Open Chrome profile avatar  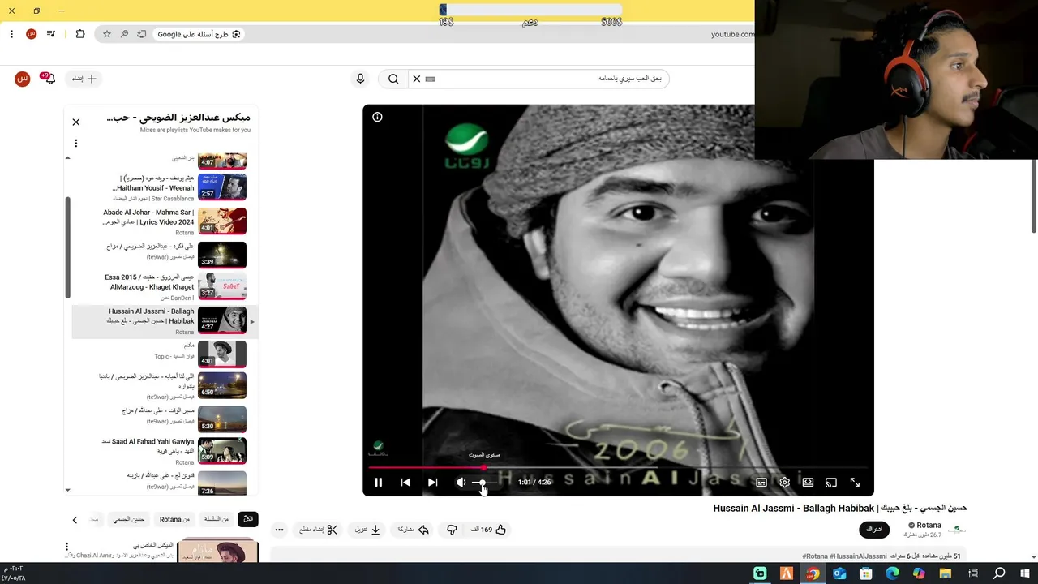(x=31, y=34)
